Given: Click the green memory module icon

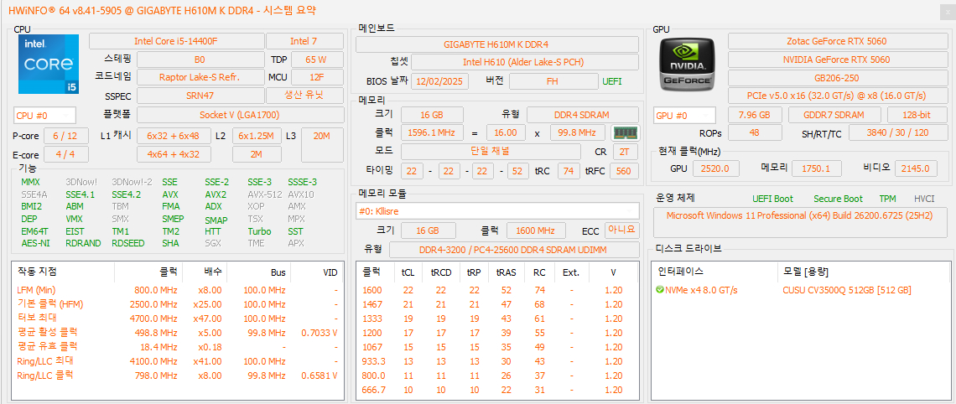Looking at the screenshot, I should [624, 132].
